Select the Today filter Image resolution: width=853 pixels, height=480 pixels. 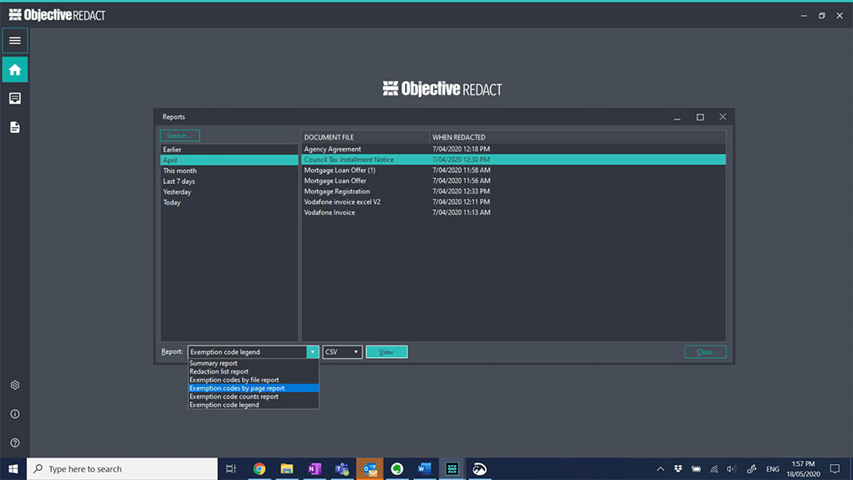[x=229, y=202]
